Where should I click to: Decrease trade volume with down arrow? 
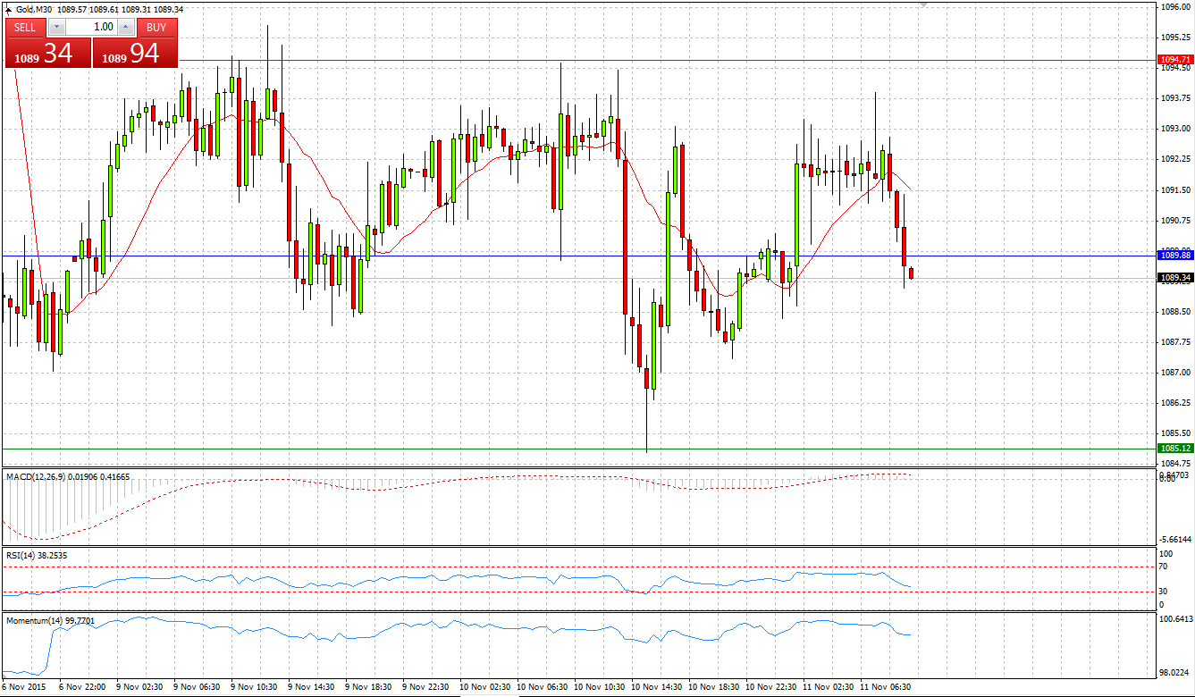[55, 27]
